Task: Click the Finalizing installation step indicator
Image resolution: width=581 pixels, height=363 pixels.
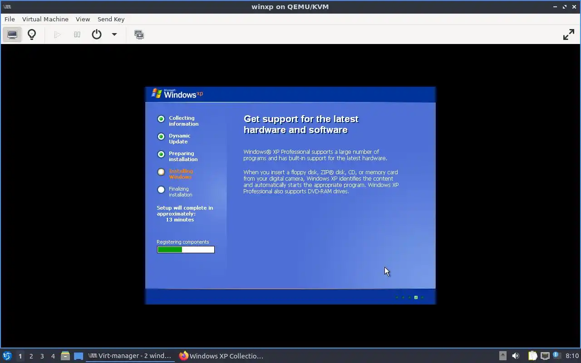Action: click(x=161, y=190)
